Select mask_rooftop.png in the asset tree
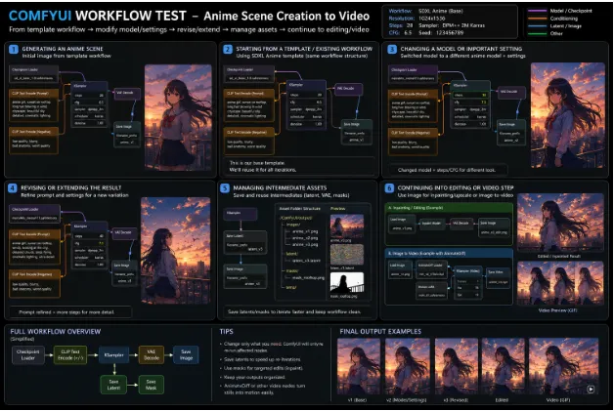This screenshot has height=411, width=614. pos(308,277)
